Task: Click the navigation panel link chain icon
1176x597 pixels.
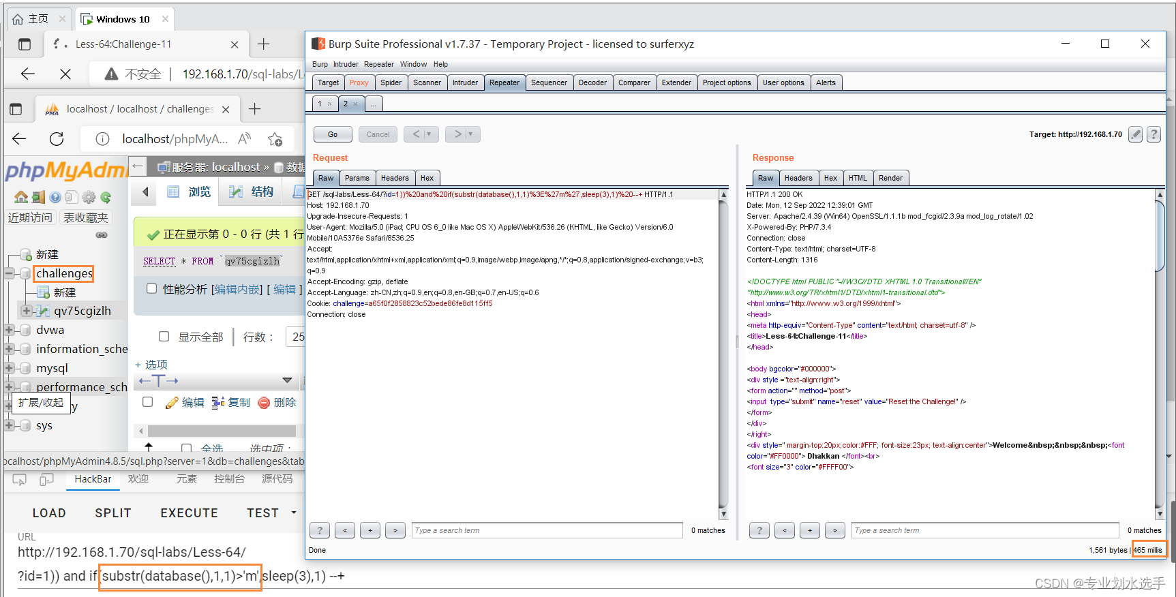Action: pos(102,235)
